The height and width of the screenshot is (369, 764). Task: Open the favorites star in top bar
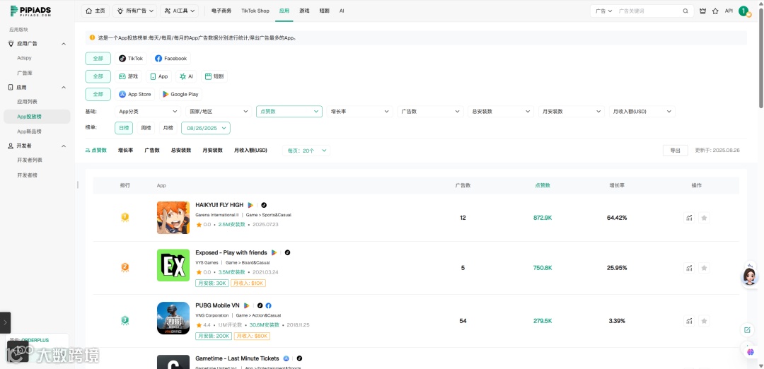click(715, 11)
